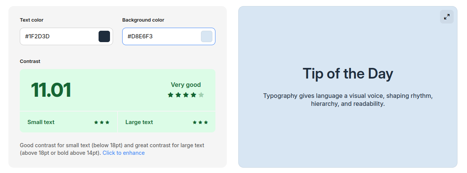Click the Text color hex input field

pos(59,36)
